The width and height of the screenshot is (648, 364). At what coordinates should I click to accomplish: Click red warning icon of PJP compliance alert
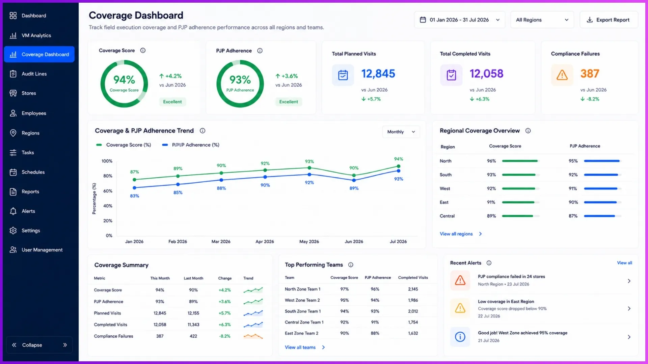tap(460, 280)
